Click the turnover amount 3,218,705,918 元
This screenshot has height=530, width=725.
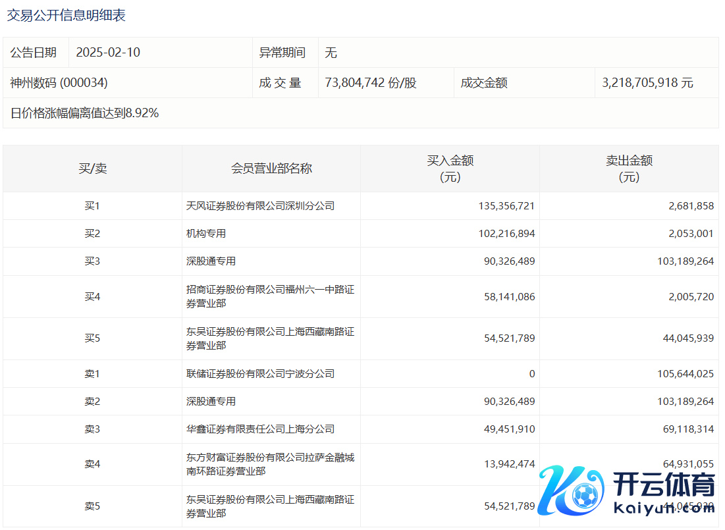pos(647,83)
